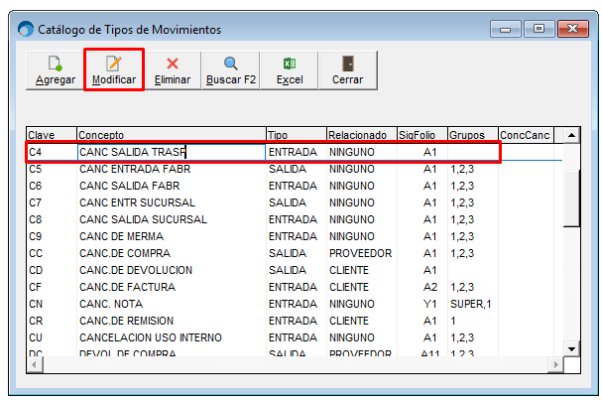
Task: Select the CANC SALIDA FABR concept
Action: point(129,186)
